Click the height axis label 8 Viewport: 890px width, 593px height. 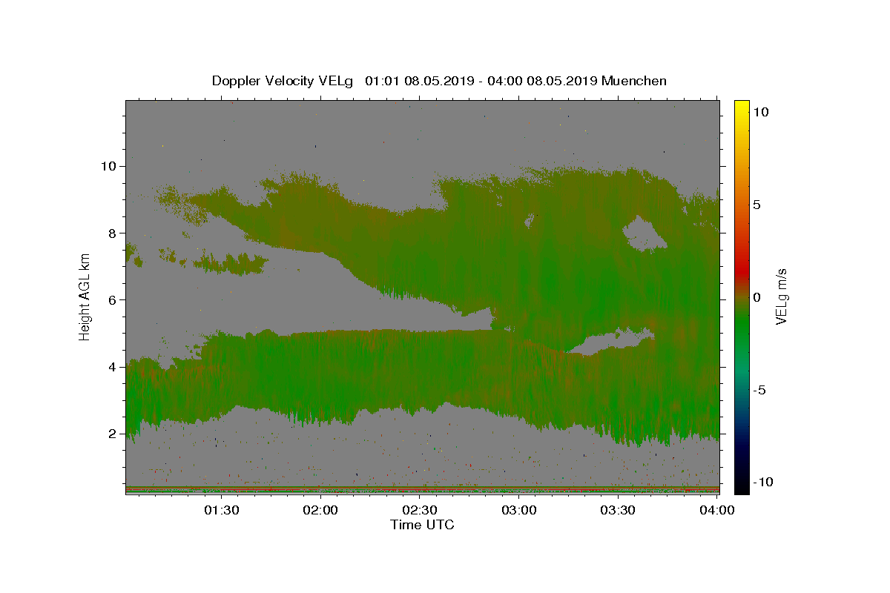pyautogui.click(x=112, y=233)
